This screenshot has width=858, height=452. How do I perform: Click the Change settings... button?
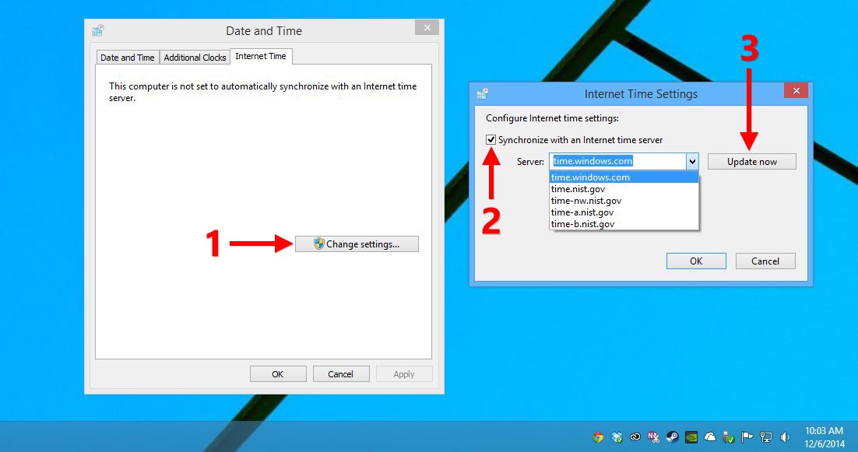click(x=357, y=244)
